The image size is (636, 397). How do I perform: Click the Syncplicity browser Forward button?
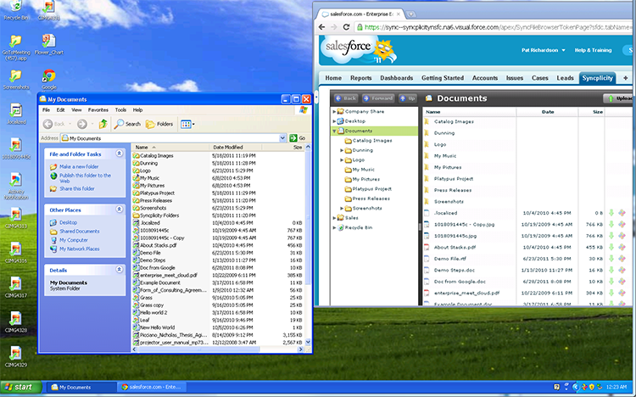pyautogui.click(x=378, y=98)
